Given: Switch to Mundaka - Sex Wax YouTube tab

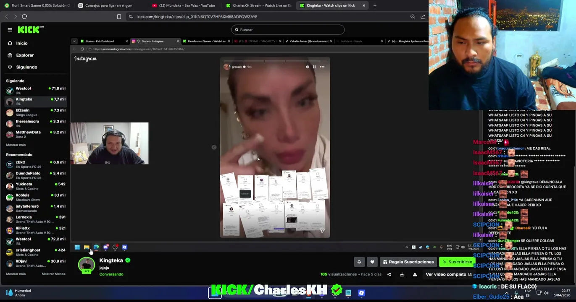Looking at the screenshot, I should click(184, 5).
